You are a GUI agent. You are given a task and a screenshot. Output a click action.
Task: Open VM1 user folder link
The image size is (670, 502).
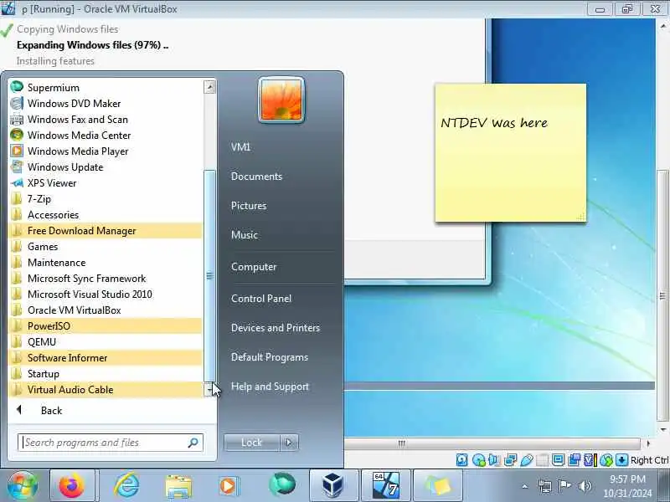pos(240,147)
